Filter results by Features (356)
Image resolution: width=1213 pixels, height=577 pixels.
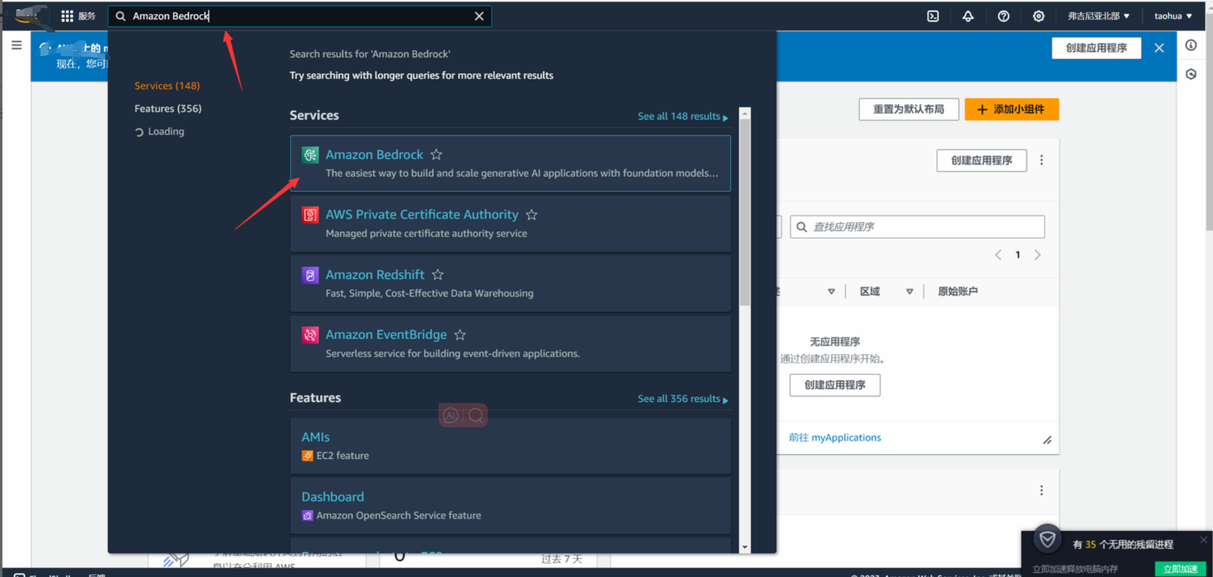[x=168, y=108]
